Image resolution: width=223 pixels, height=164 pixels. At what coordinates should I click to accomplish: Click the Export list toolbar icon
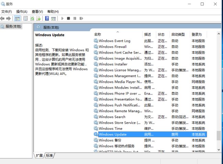38,19
